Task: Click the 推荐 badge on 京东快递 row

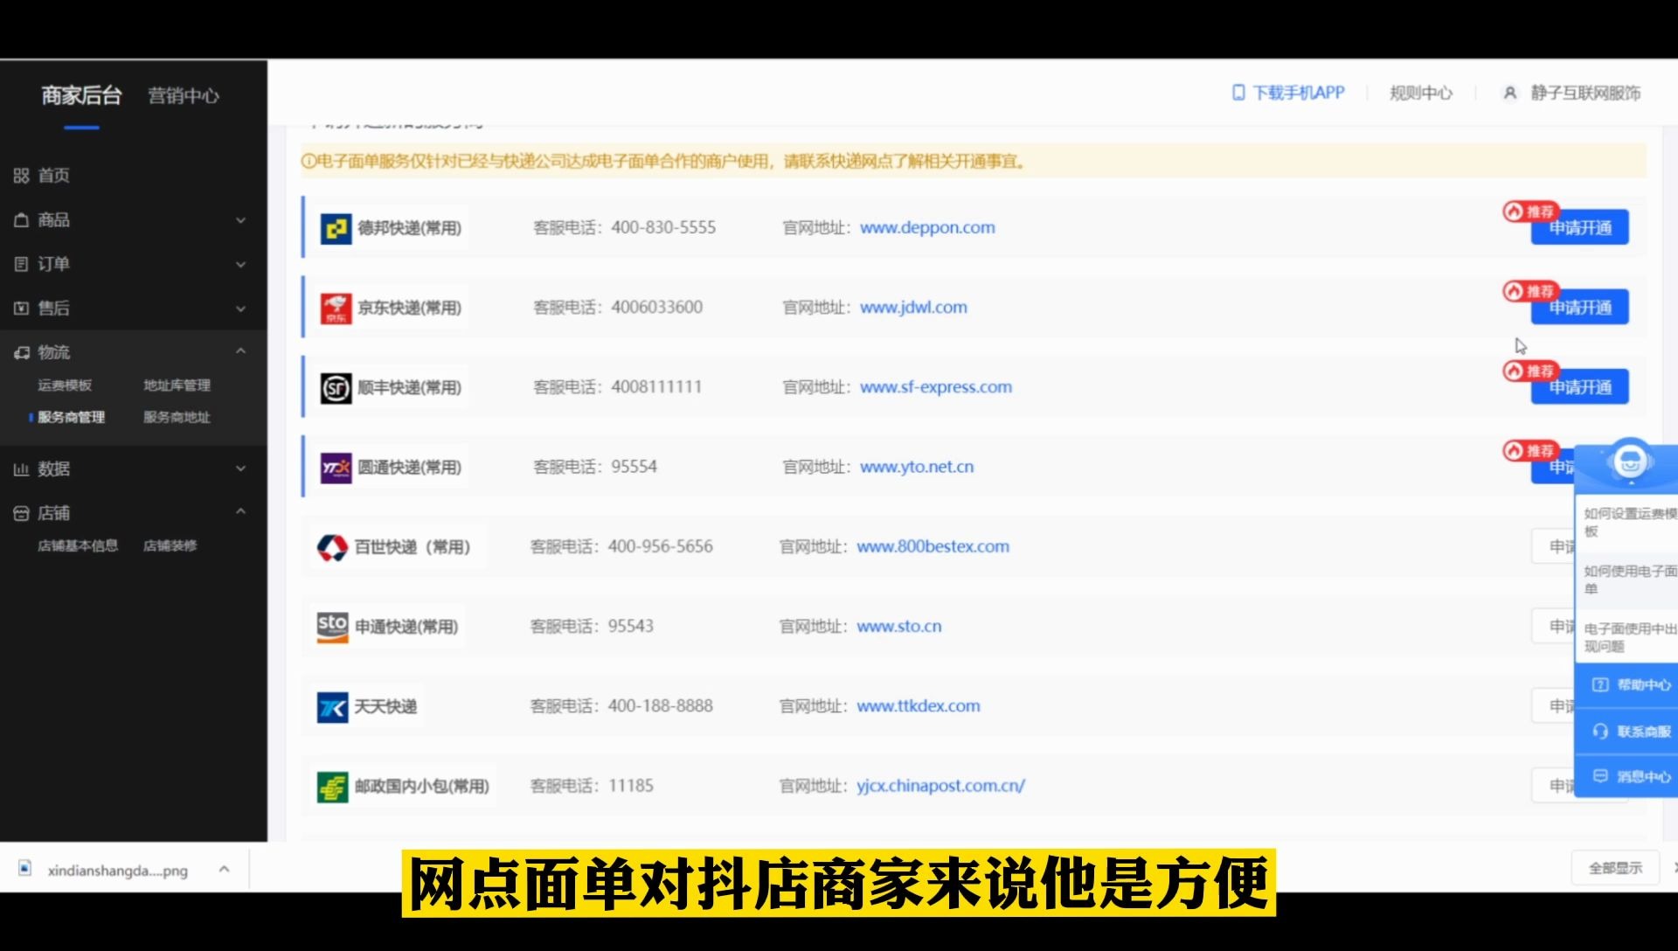Action: pos(1530,291)
